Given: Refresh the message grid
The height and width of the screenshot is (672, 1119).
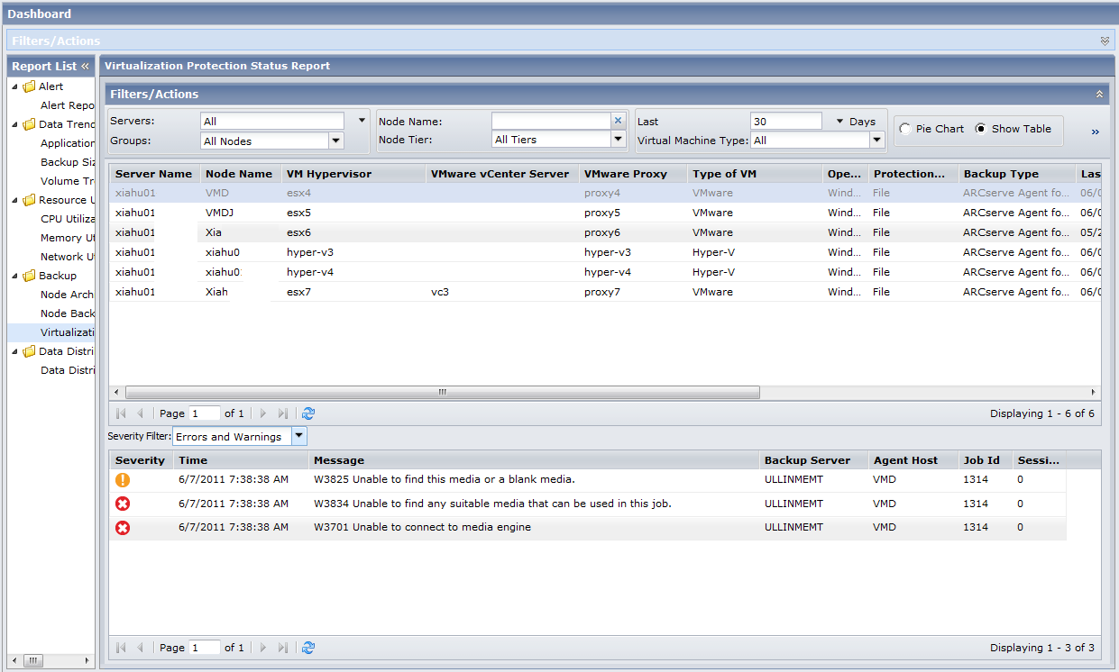Looking at the screenshot, I should [308, 648].
